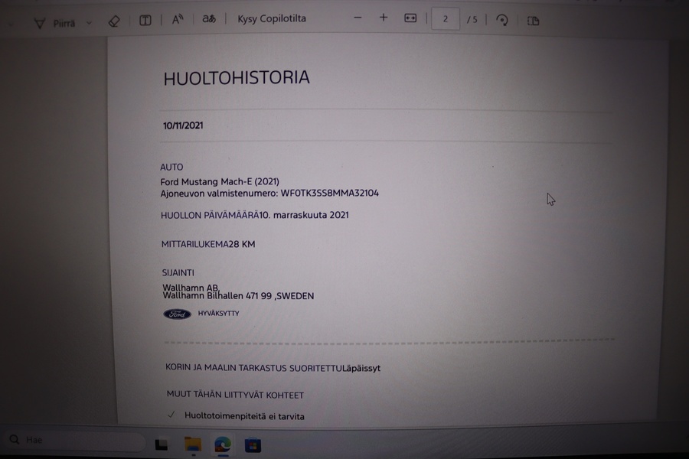Select the Piirrä draw tool
This screenshot has height=459, width=689.
[55, 23]
